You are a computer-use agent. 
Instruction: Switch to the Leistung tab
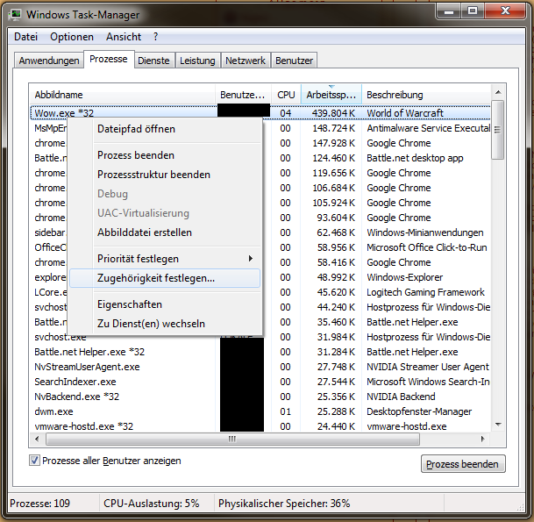[x=197, y=61]
